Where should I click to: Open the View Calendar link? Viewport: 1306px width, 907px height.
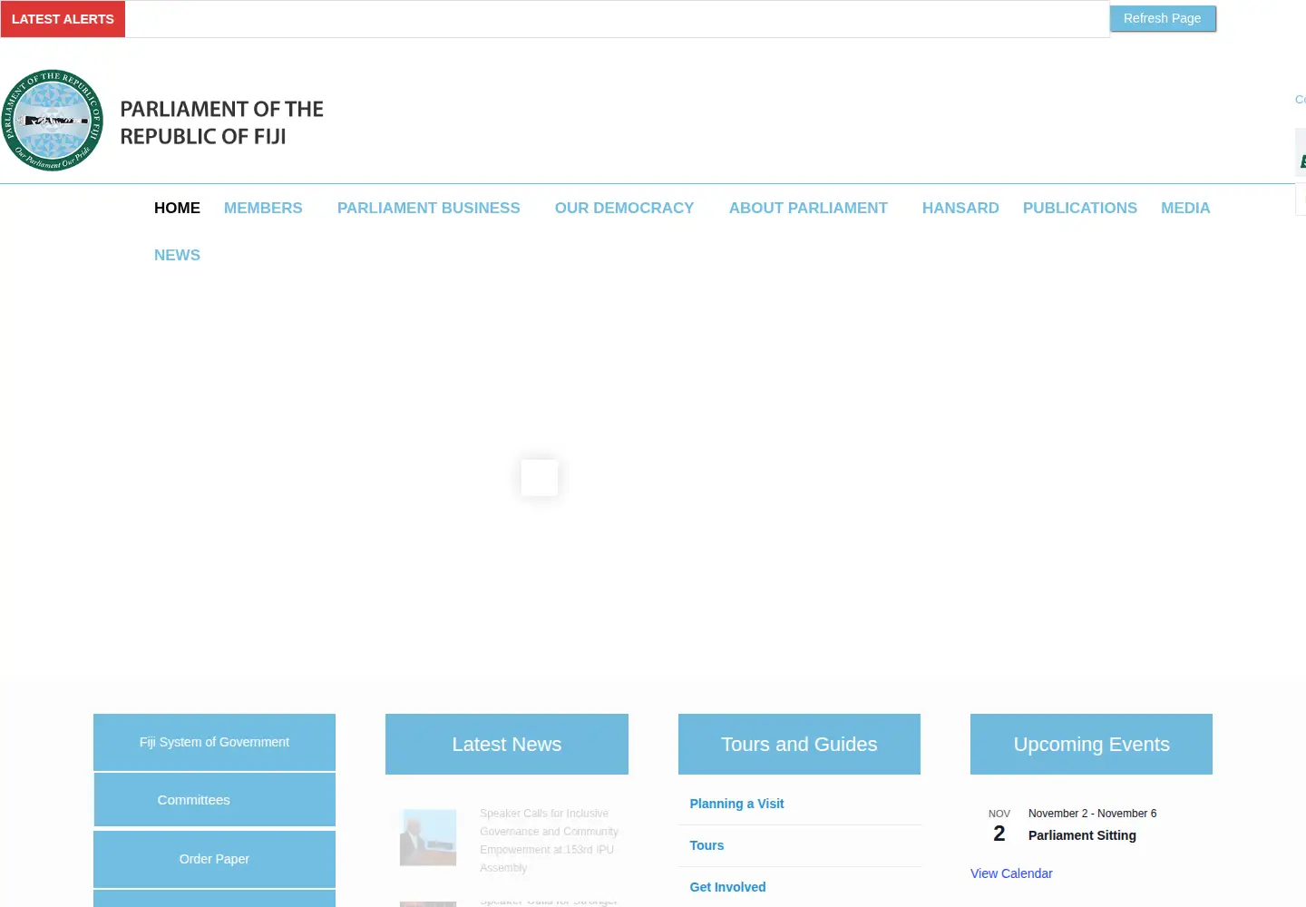tap(1011, 873)
